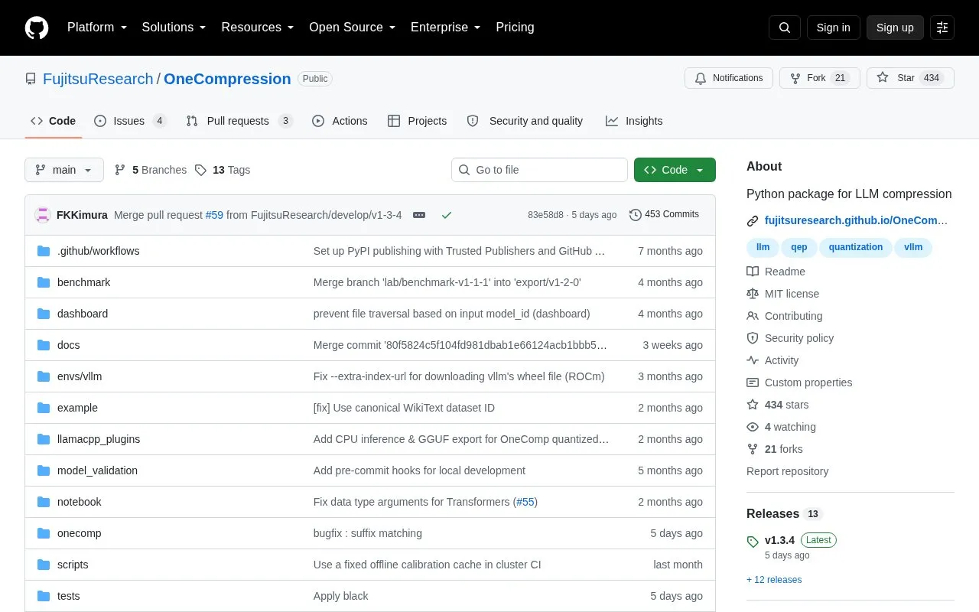Select the vllm topic tag
Image resolution: width=979 pixels, height=612 pixels.
(913, 247)
